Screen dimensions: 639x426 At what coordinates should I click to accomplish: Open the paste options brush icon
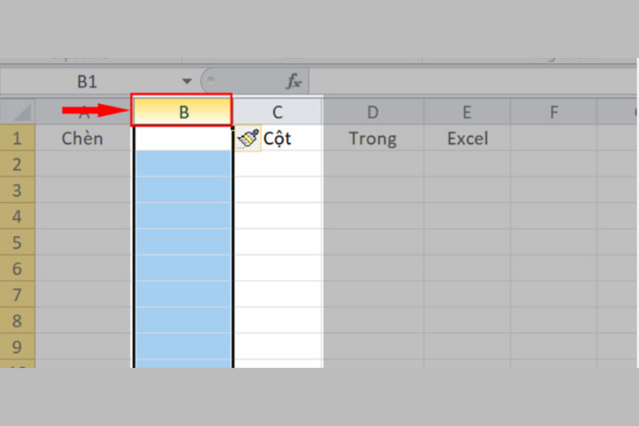[248, 139]
